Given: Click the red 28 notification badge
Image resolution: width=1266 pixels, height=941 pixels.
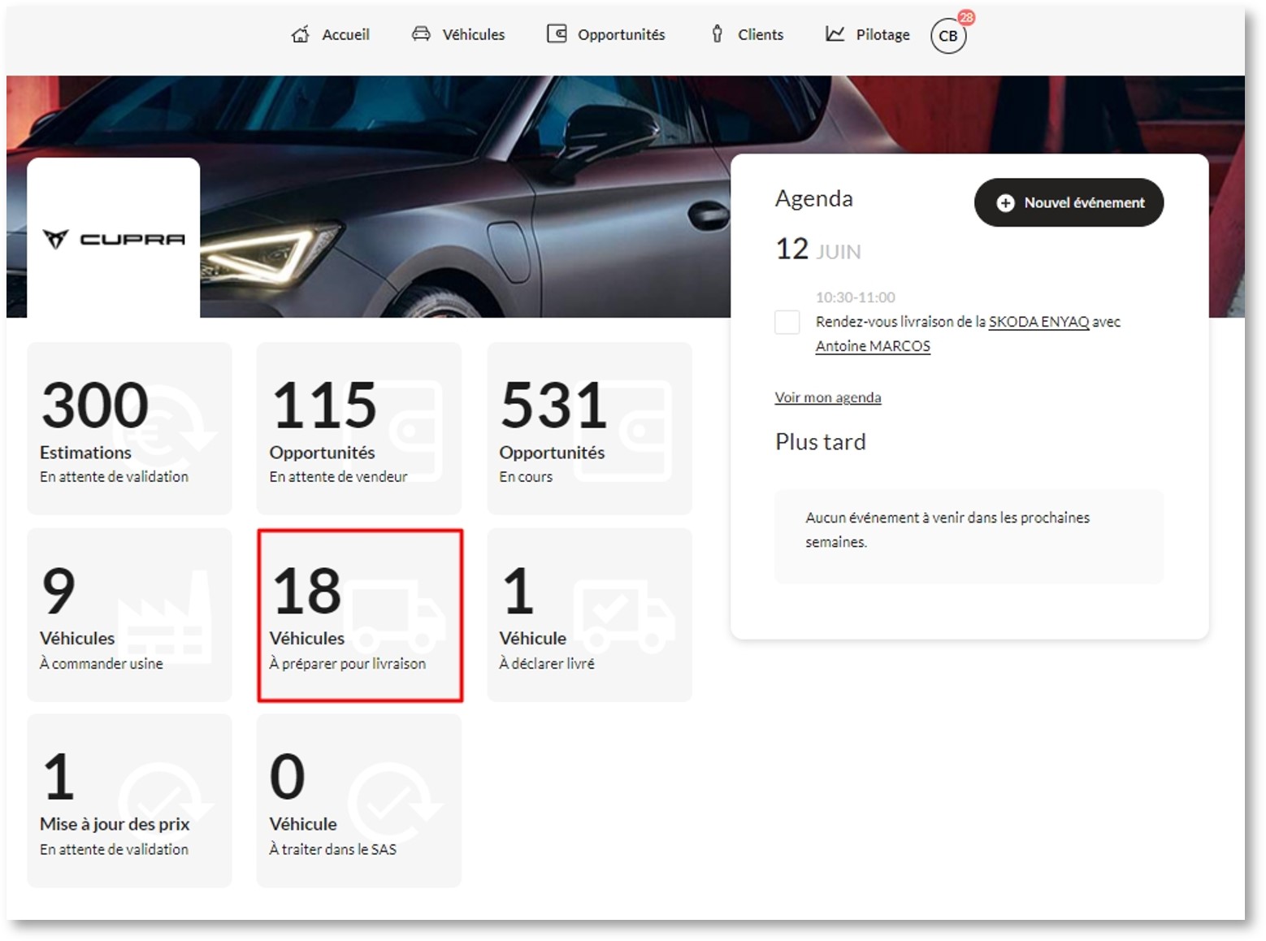Looking at the screenshot, I should 966,17.
